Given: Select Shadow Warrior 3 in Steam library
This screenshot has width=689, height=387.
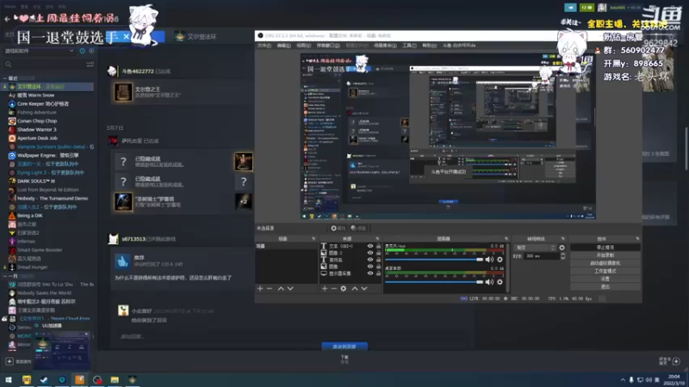Looking at the screenshot, I should coord(37,130).
